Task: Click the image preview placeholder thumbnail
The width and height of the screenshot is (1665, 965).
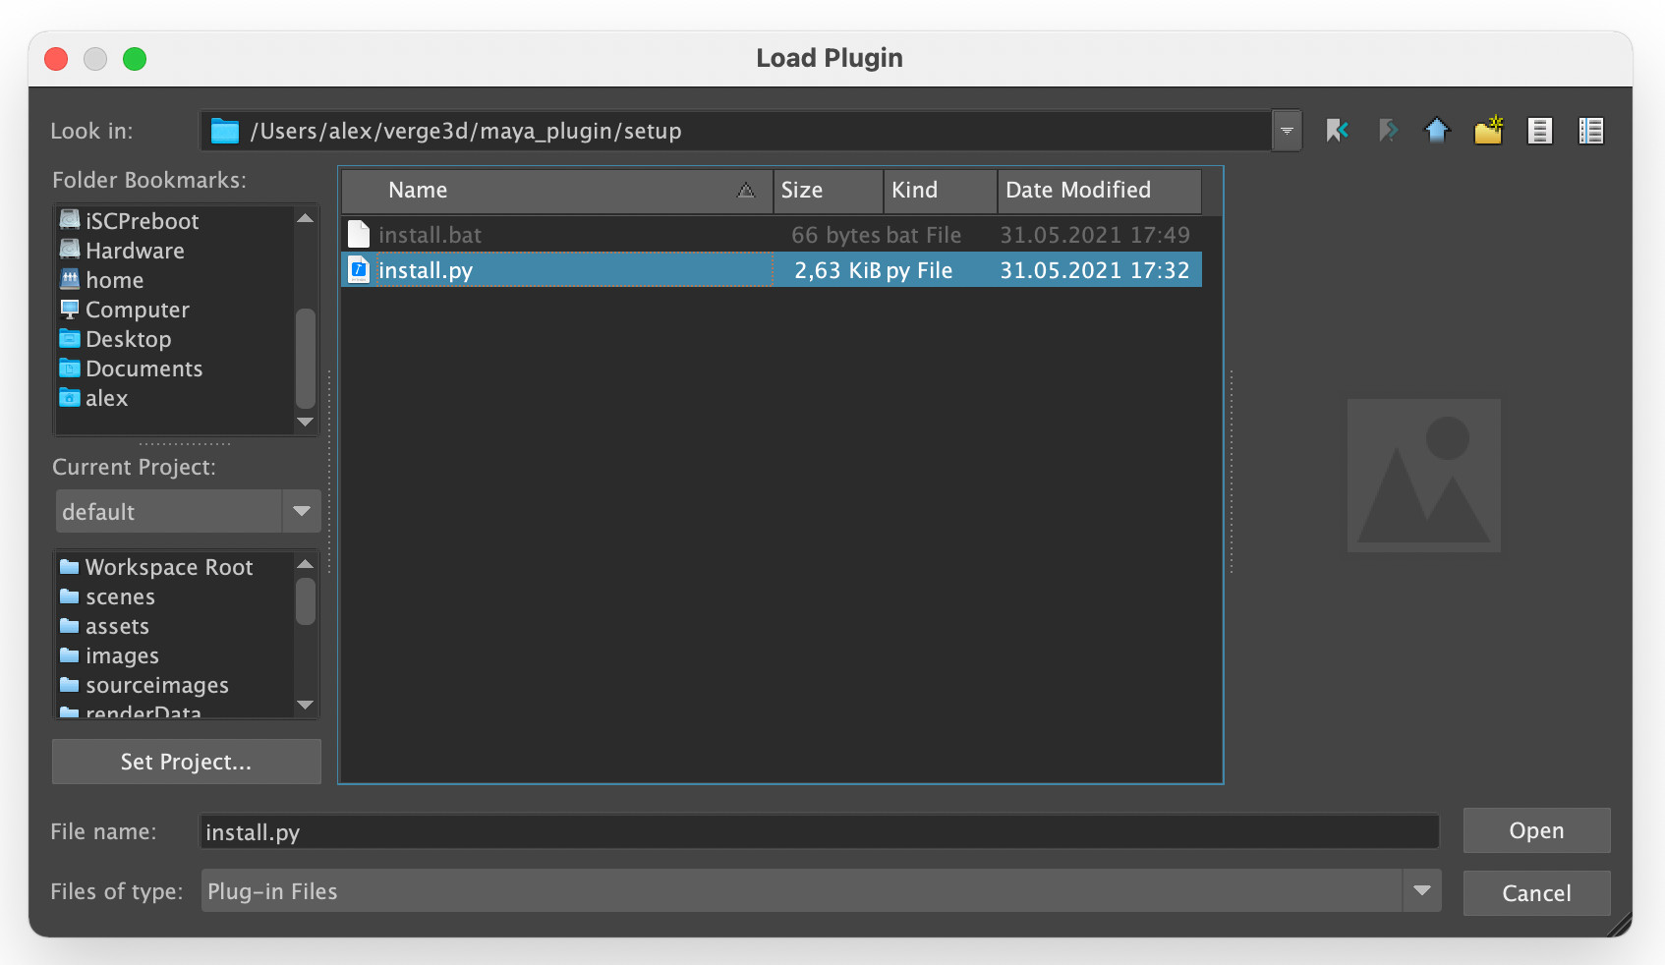Action: tap(1424, 476)
